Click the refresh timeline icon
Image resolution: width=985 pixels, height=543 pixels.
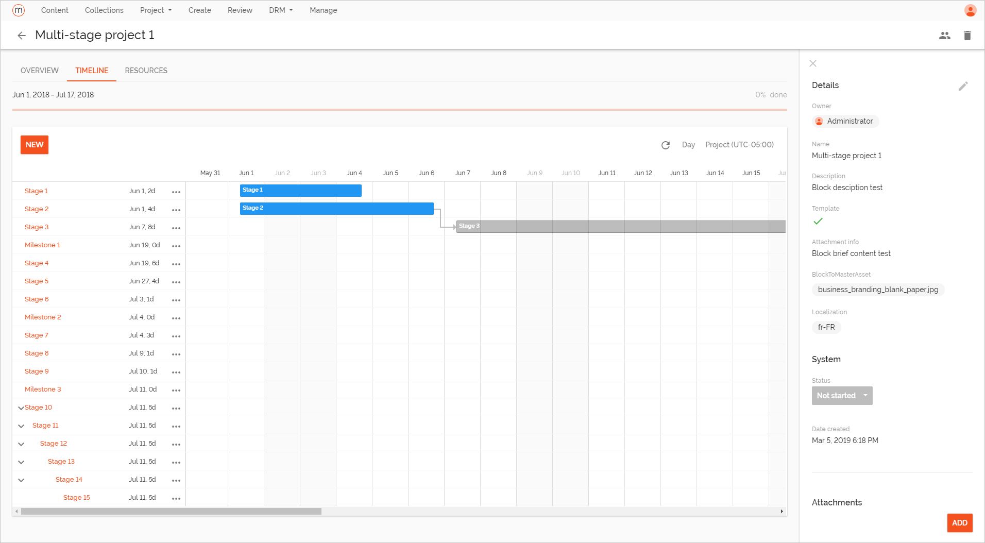(666, 145)
